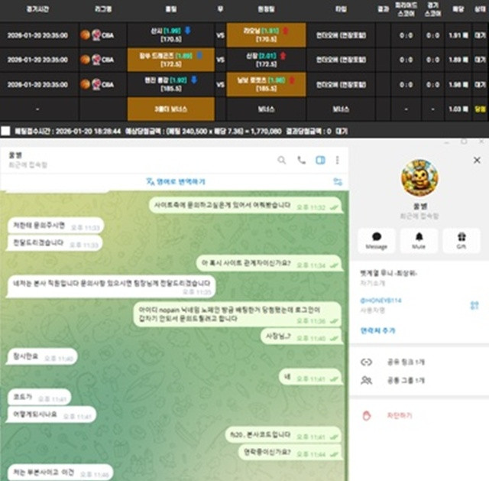
Task: Tick the white checkbox below the bet table
Action: tap(5, 131)
